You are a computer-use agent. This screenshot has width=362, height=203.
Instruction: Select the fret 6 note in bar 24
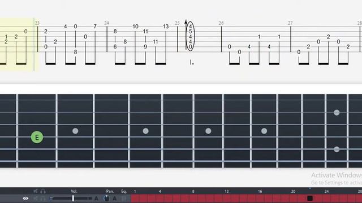[x=115, y=47]
